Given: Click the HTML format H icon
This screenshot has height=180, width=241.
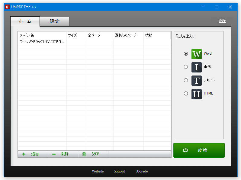Looking at the screenshot, I should 196,94.
